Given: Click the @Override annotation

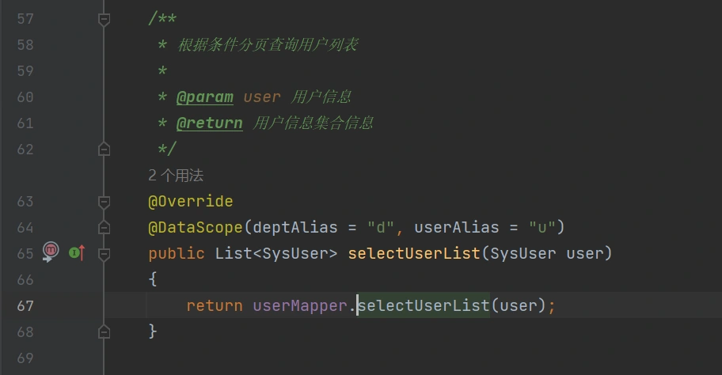Looking at the screenshot, I should pyautogui.click(x=190, y=202).
